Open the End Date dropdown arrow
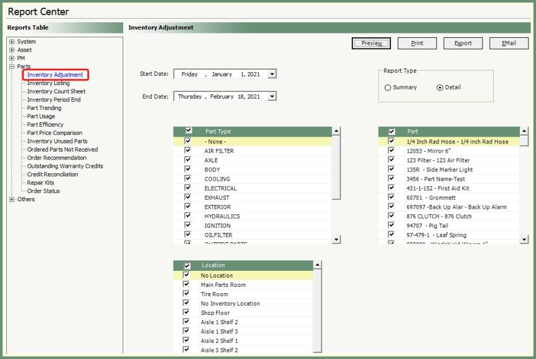This screenshot has height=359, width=536. click(x=272, y=96)
